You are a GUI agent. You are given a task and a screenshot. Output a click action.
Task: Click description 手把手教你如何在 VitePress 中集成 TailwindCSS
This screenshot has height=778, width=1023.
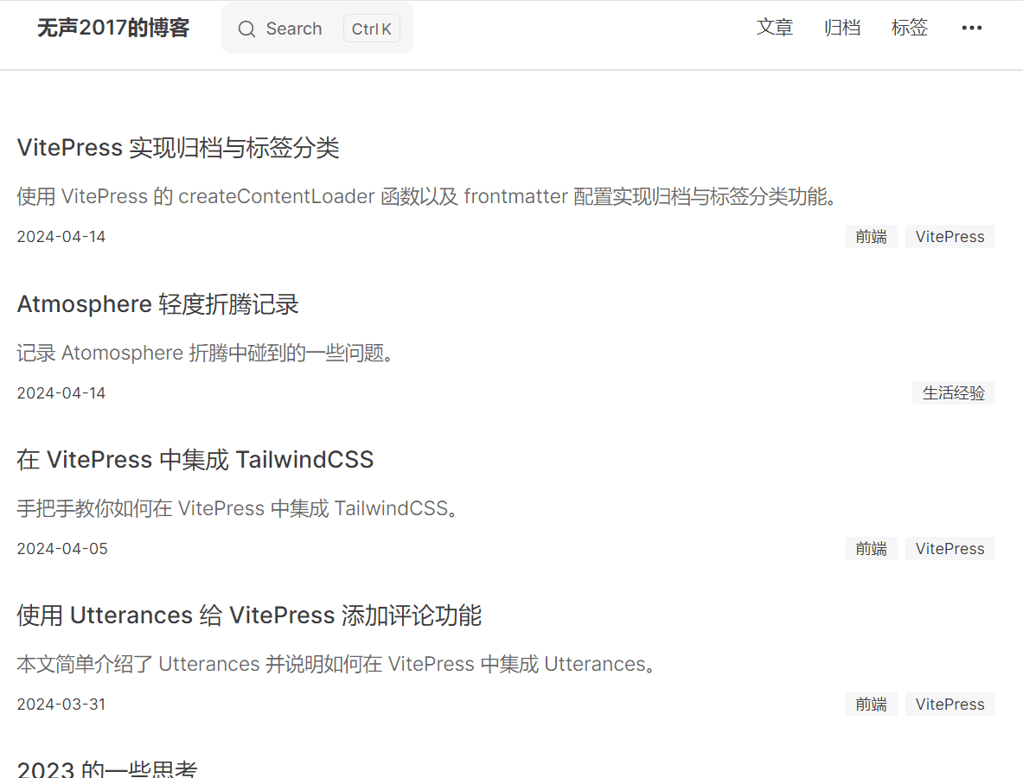(x=238, y=508)
